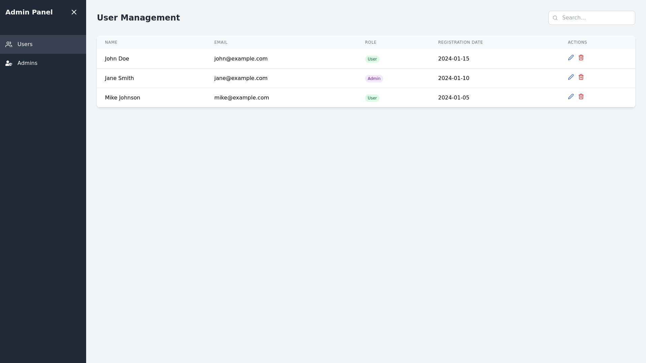
Task: Select the User badge for Mike Johnson
Action: pos(372,98)
